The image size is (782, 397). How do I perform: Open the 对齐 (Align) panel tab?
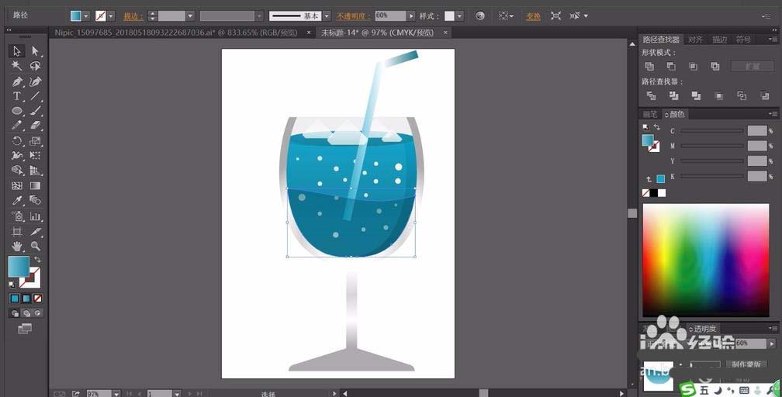pos(695,40)
